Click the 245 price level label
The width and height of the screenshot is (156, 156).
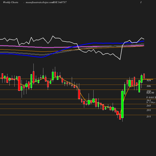149,105
